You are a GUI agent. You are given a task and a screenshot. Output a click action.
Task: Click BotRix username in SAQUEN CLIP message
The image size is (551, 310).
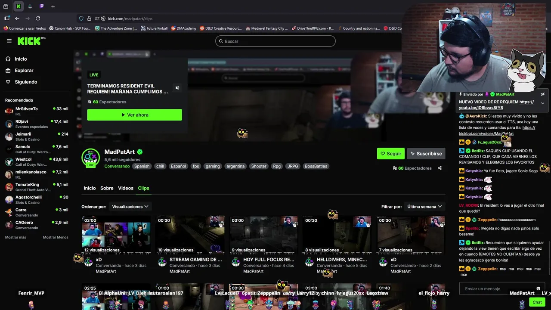tap(477, 151)
